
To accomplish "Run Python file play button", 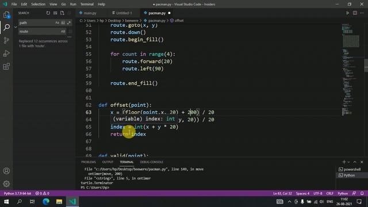I will (x=347, y=13).
